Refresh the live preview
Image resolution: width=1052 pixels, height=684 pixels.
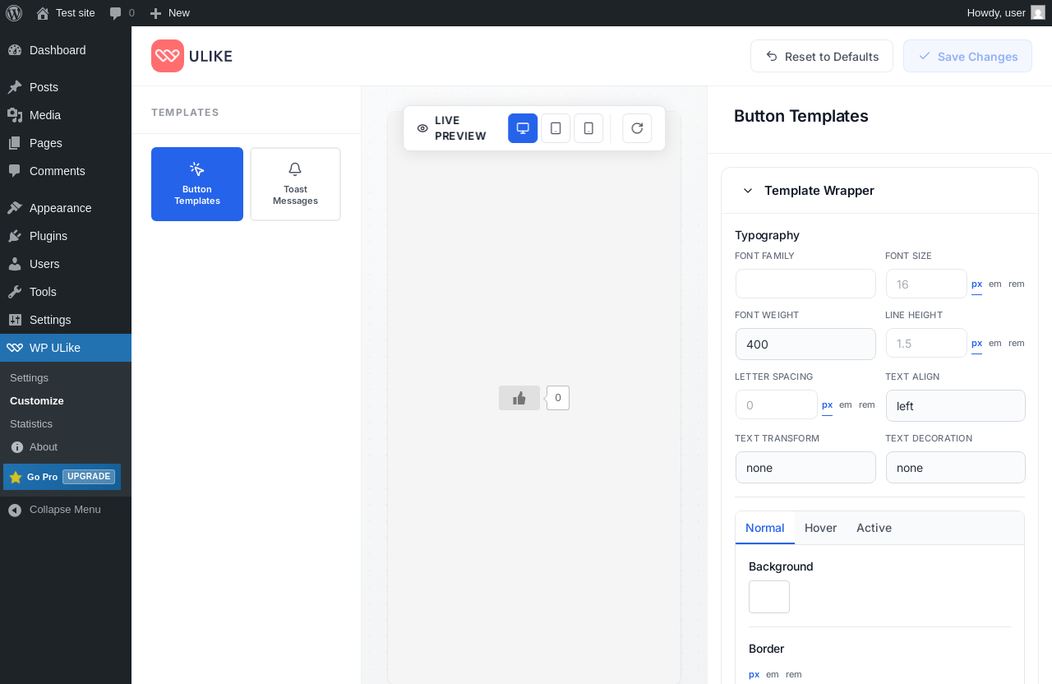tap(637, 128)
